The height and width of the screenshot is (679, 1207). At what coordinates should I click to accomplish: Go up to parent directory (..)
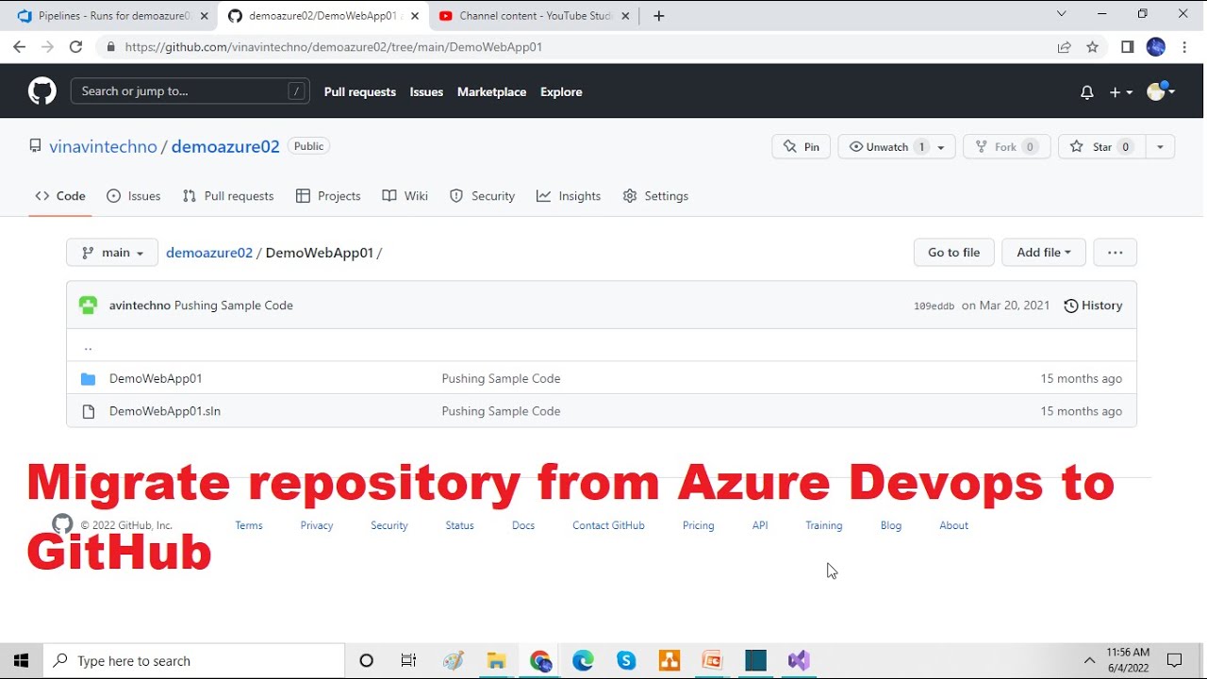click(88, 346)
